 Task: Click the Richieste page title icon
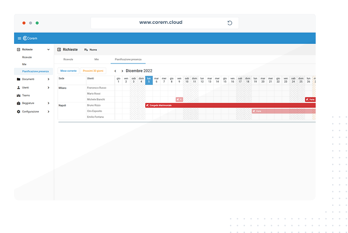59,49
